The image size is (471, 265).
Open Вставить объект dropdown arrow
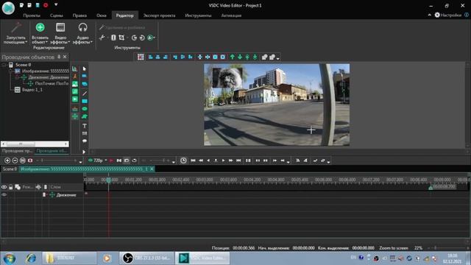coord(47,42)
